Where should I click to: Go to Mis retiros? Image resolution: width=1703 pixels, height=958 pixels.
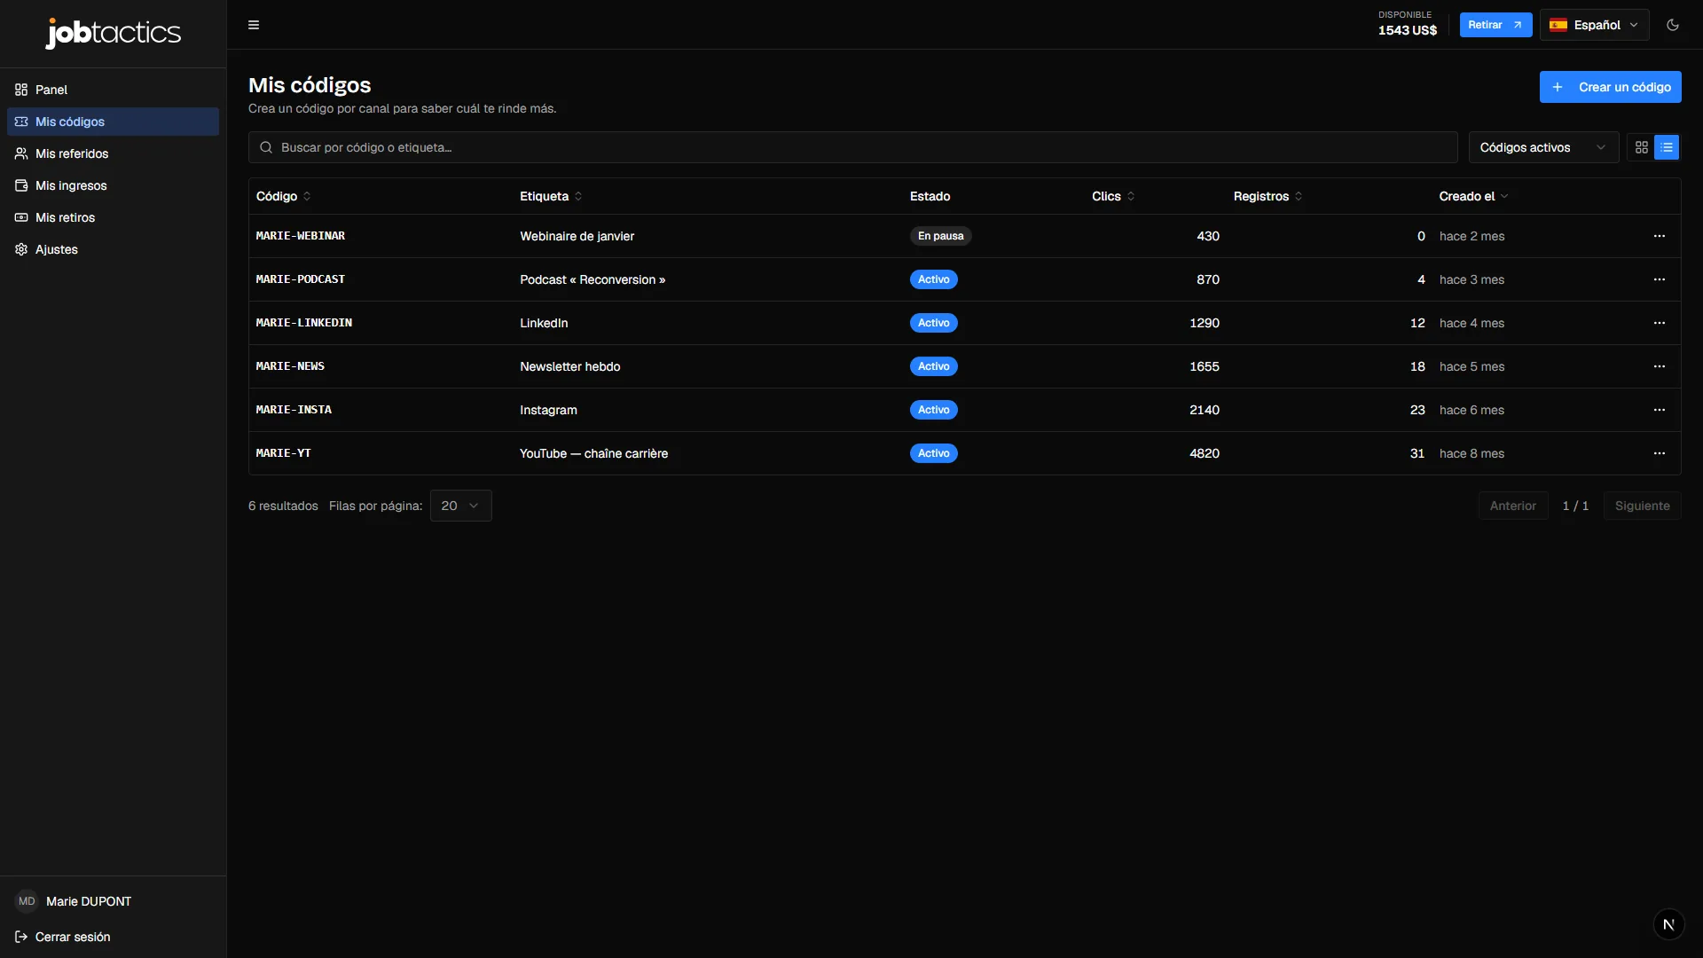113,217
